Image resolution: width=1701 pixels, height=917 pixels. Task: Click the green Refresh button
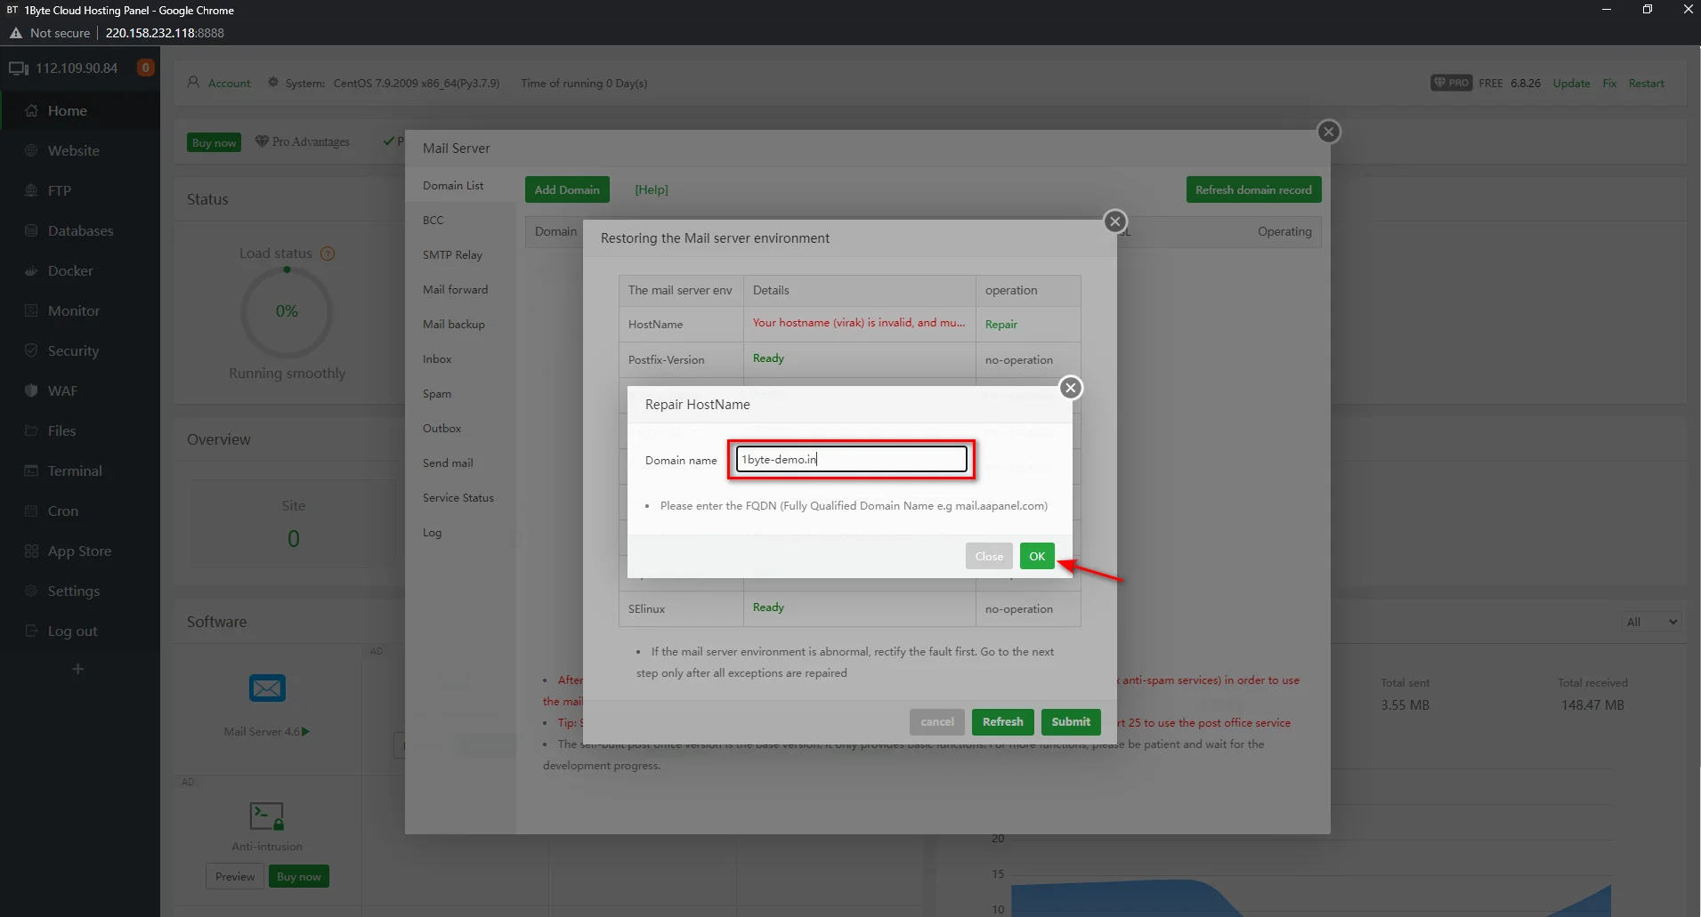1003,721
